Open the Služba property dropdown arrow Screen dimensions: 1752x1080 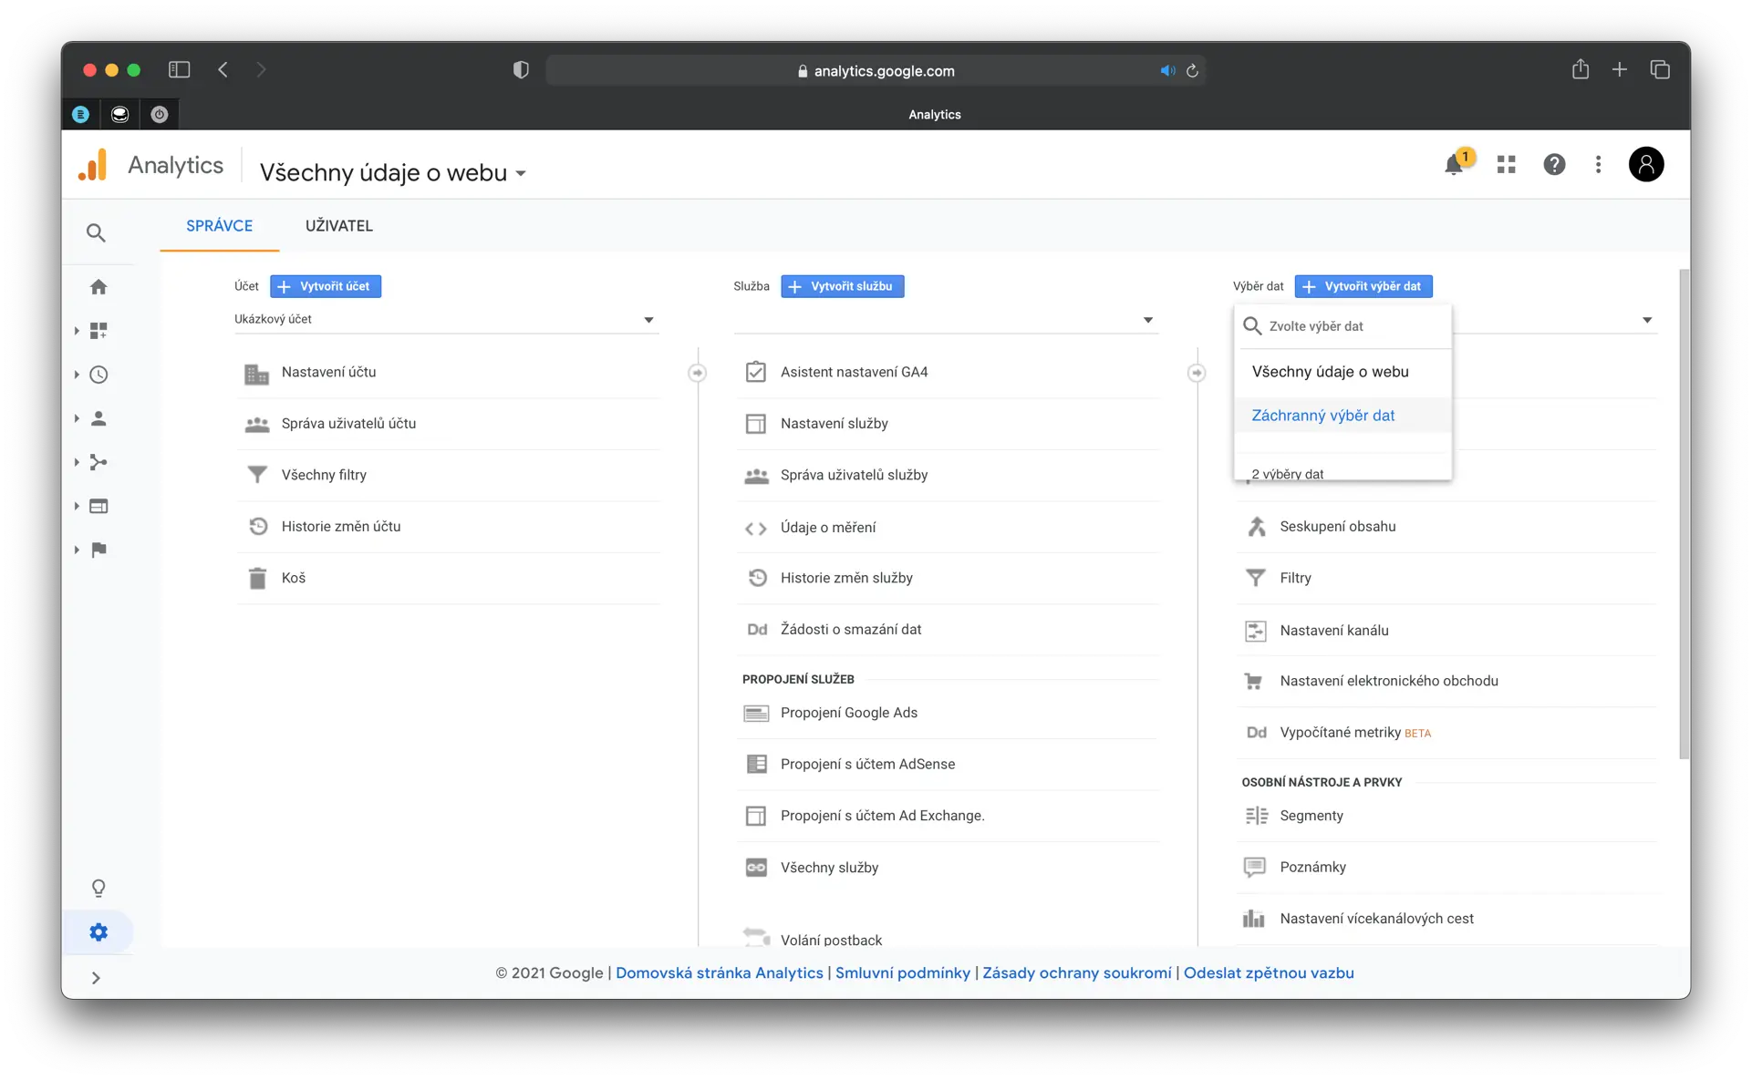1147,320
